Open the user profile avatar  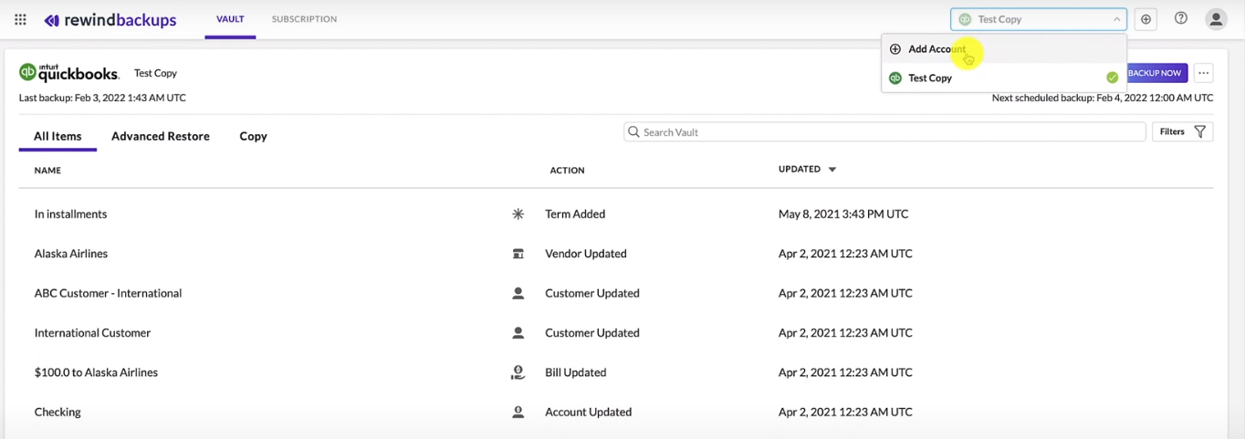1216,19
